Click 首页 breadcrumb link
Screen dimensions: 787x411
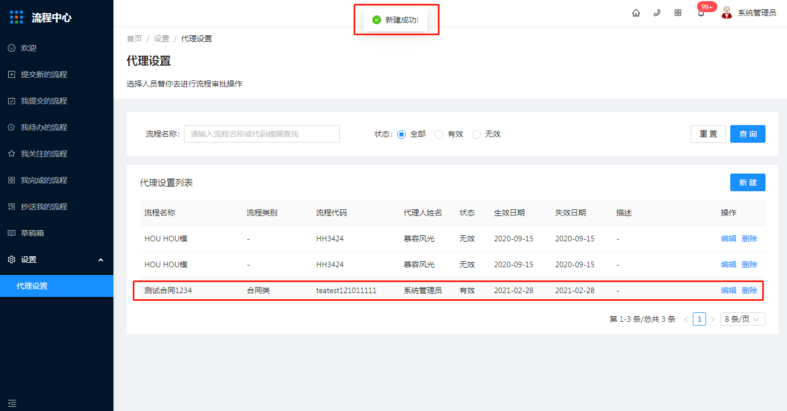[x=134, y=39]
